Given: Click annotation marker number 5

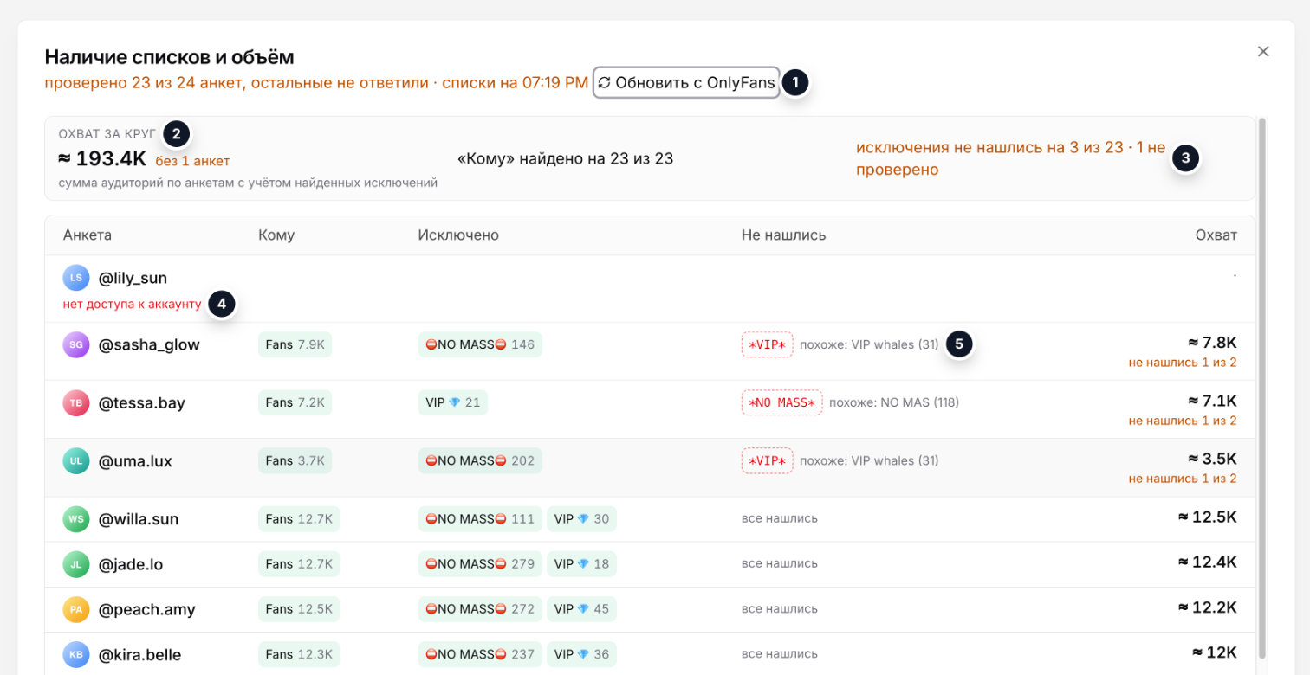Looking at the screenshot, I should coord(958,344).
